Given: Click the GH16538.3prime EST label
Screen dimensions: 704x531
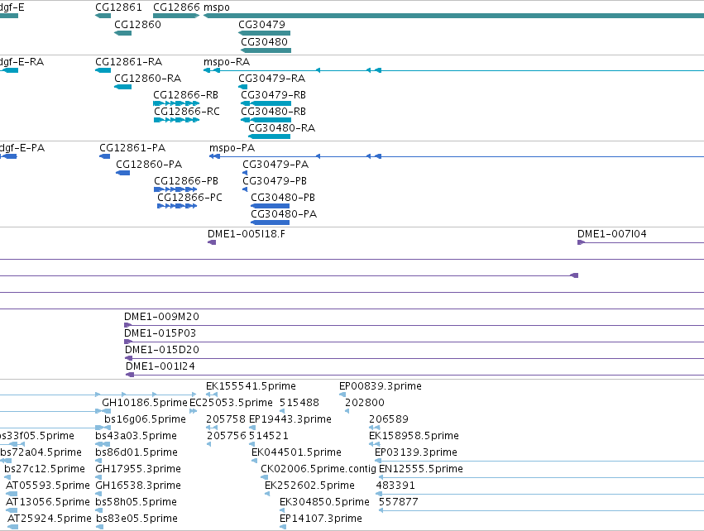Looking at the screenshot, I should [x=138, y=486].
